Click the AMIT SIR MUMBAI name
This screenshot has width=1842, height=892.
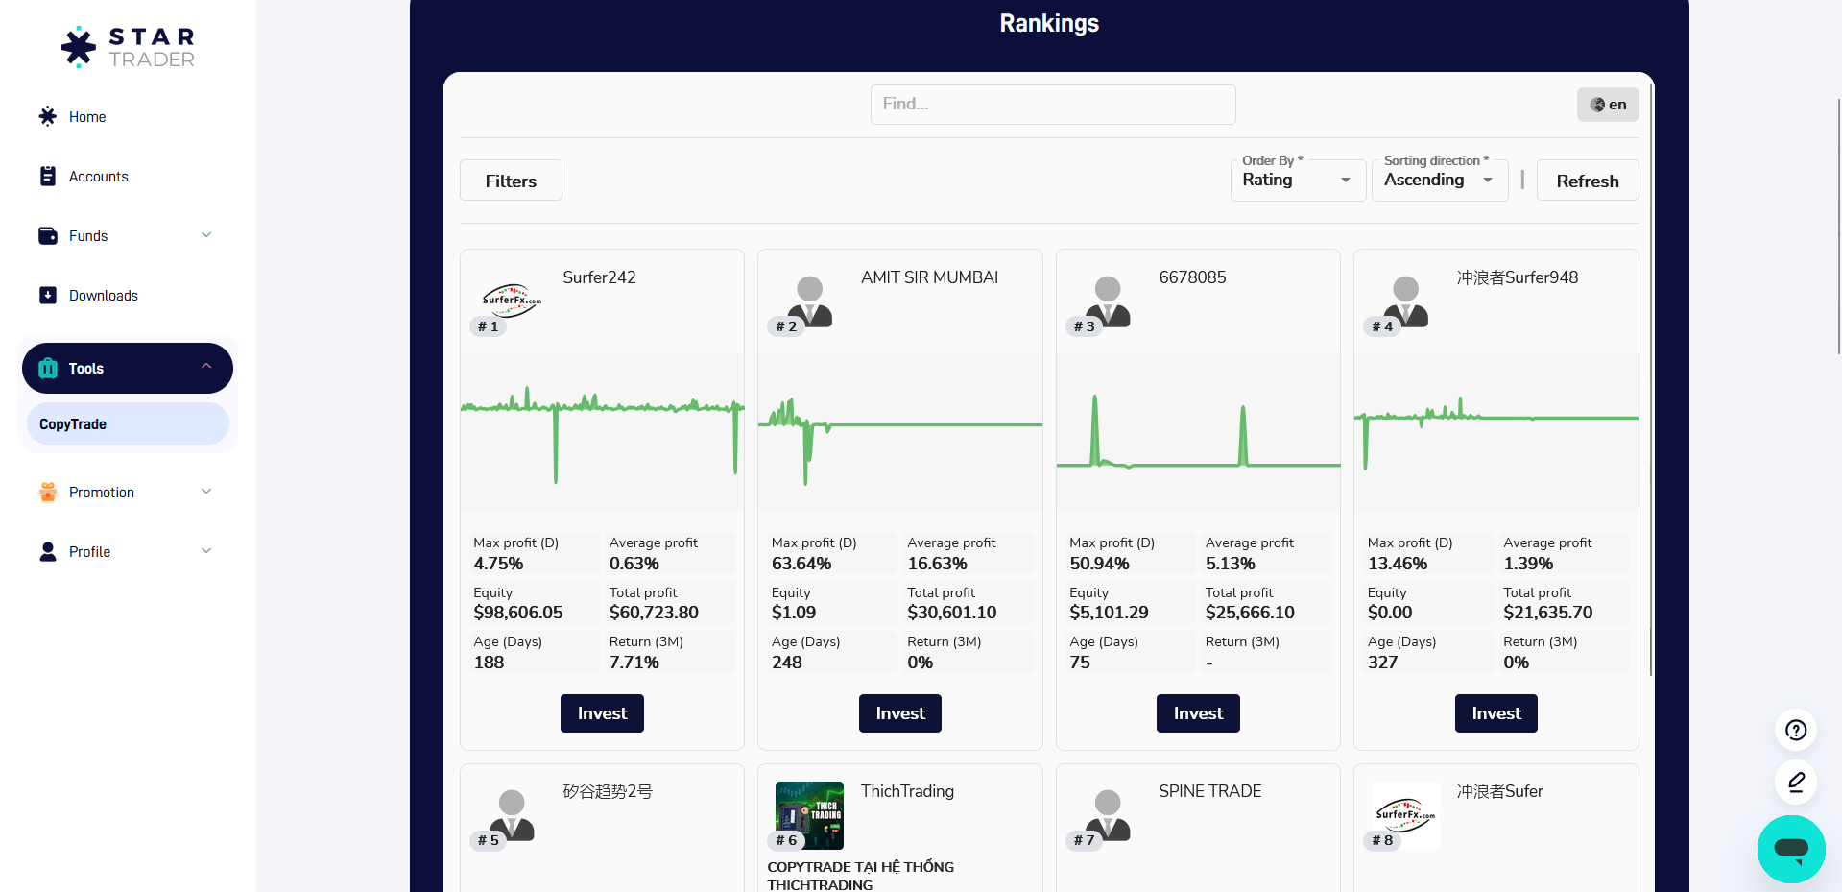tap(929, 277)
